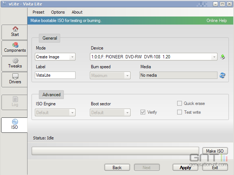This screenshot has width=234, height=175.
Task: Open the Options menu
Action: tap(58, 12)
